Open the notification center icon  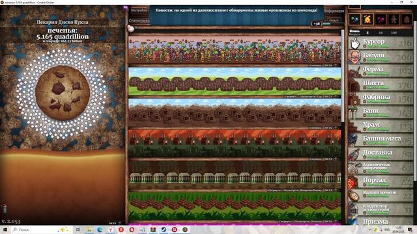pos(410,229)
